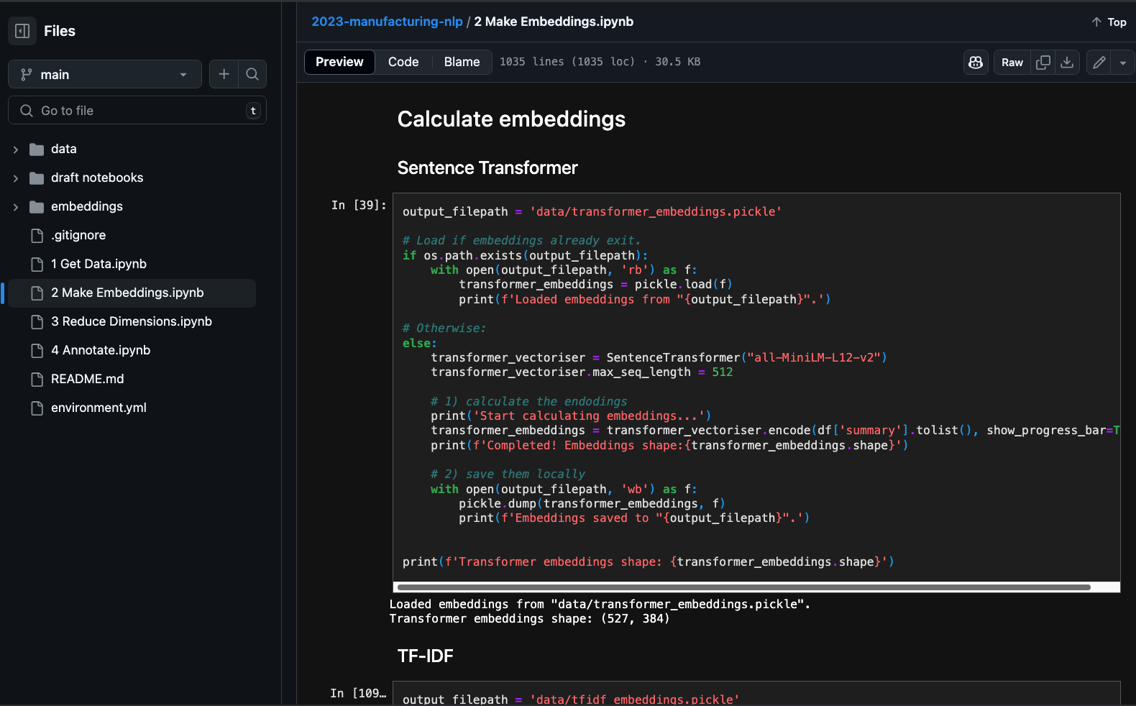Expand the draft notebooks folder
This screenshot has height=706, width=1136.
pos(16,178)
